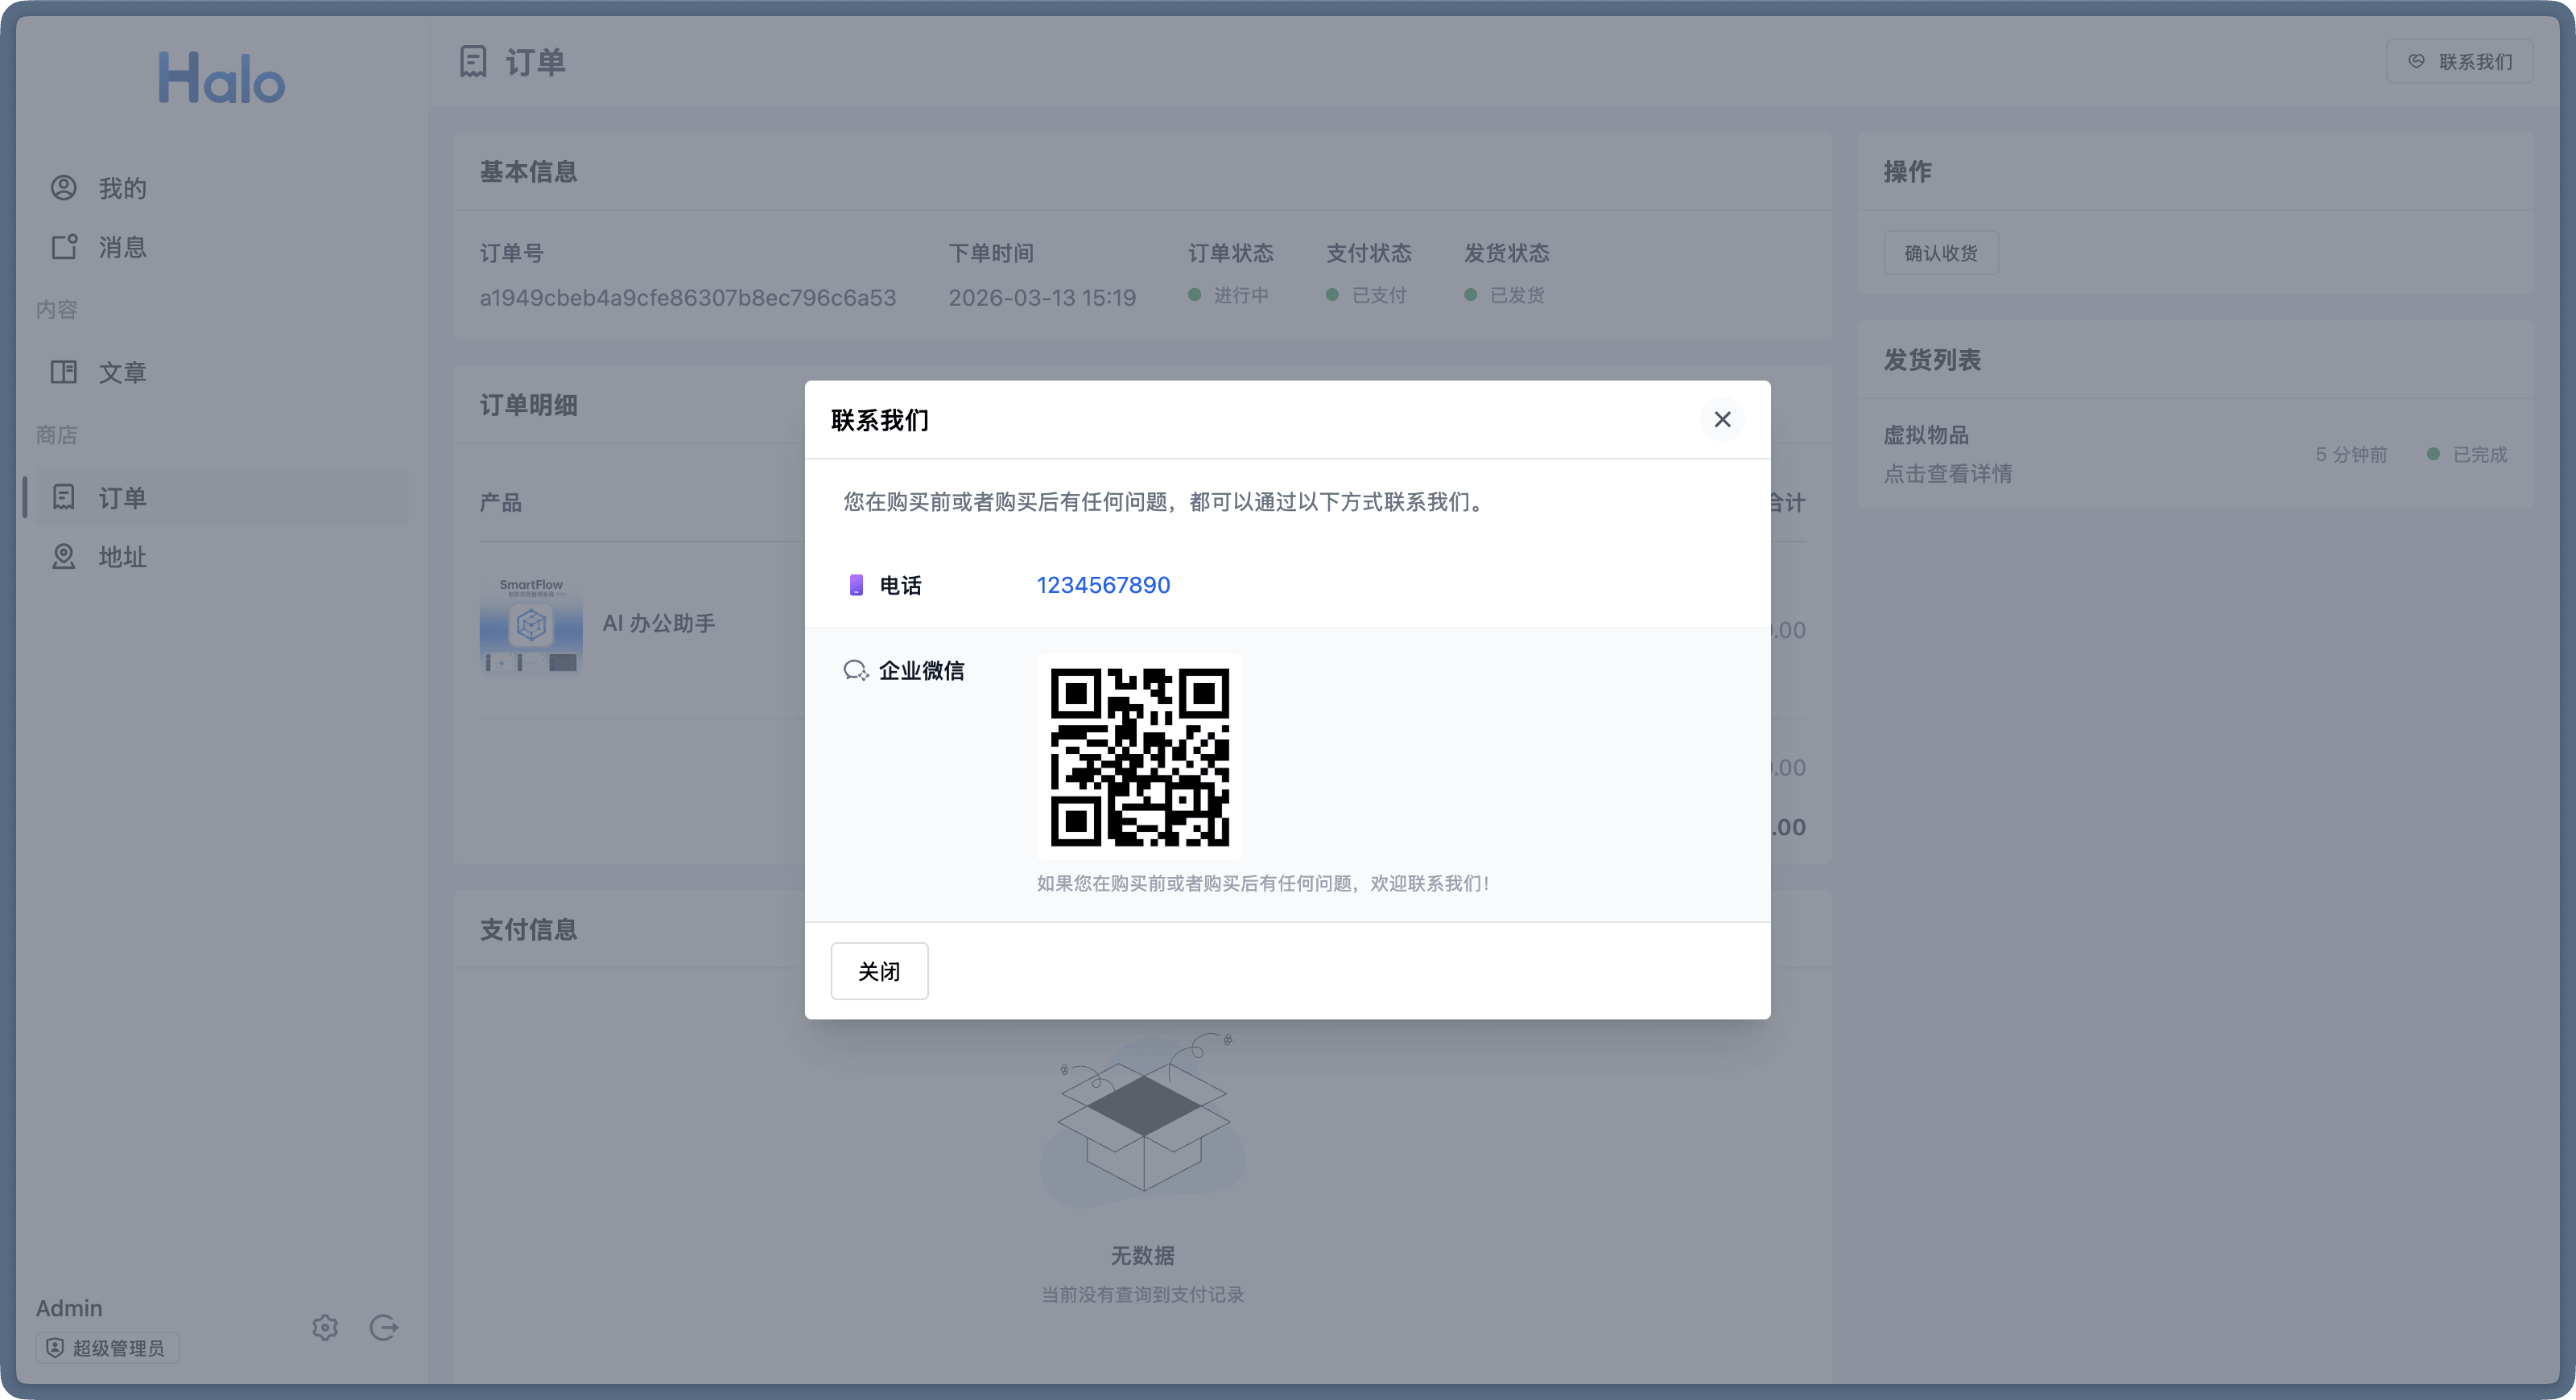The width and height of the screenshot is (2576, 1400).
Task: Click the settings gear icon near Admin
Action: pos(325,1327)
